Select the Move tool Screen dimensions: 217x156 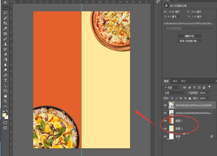coord(5,2)
